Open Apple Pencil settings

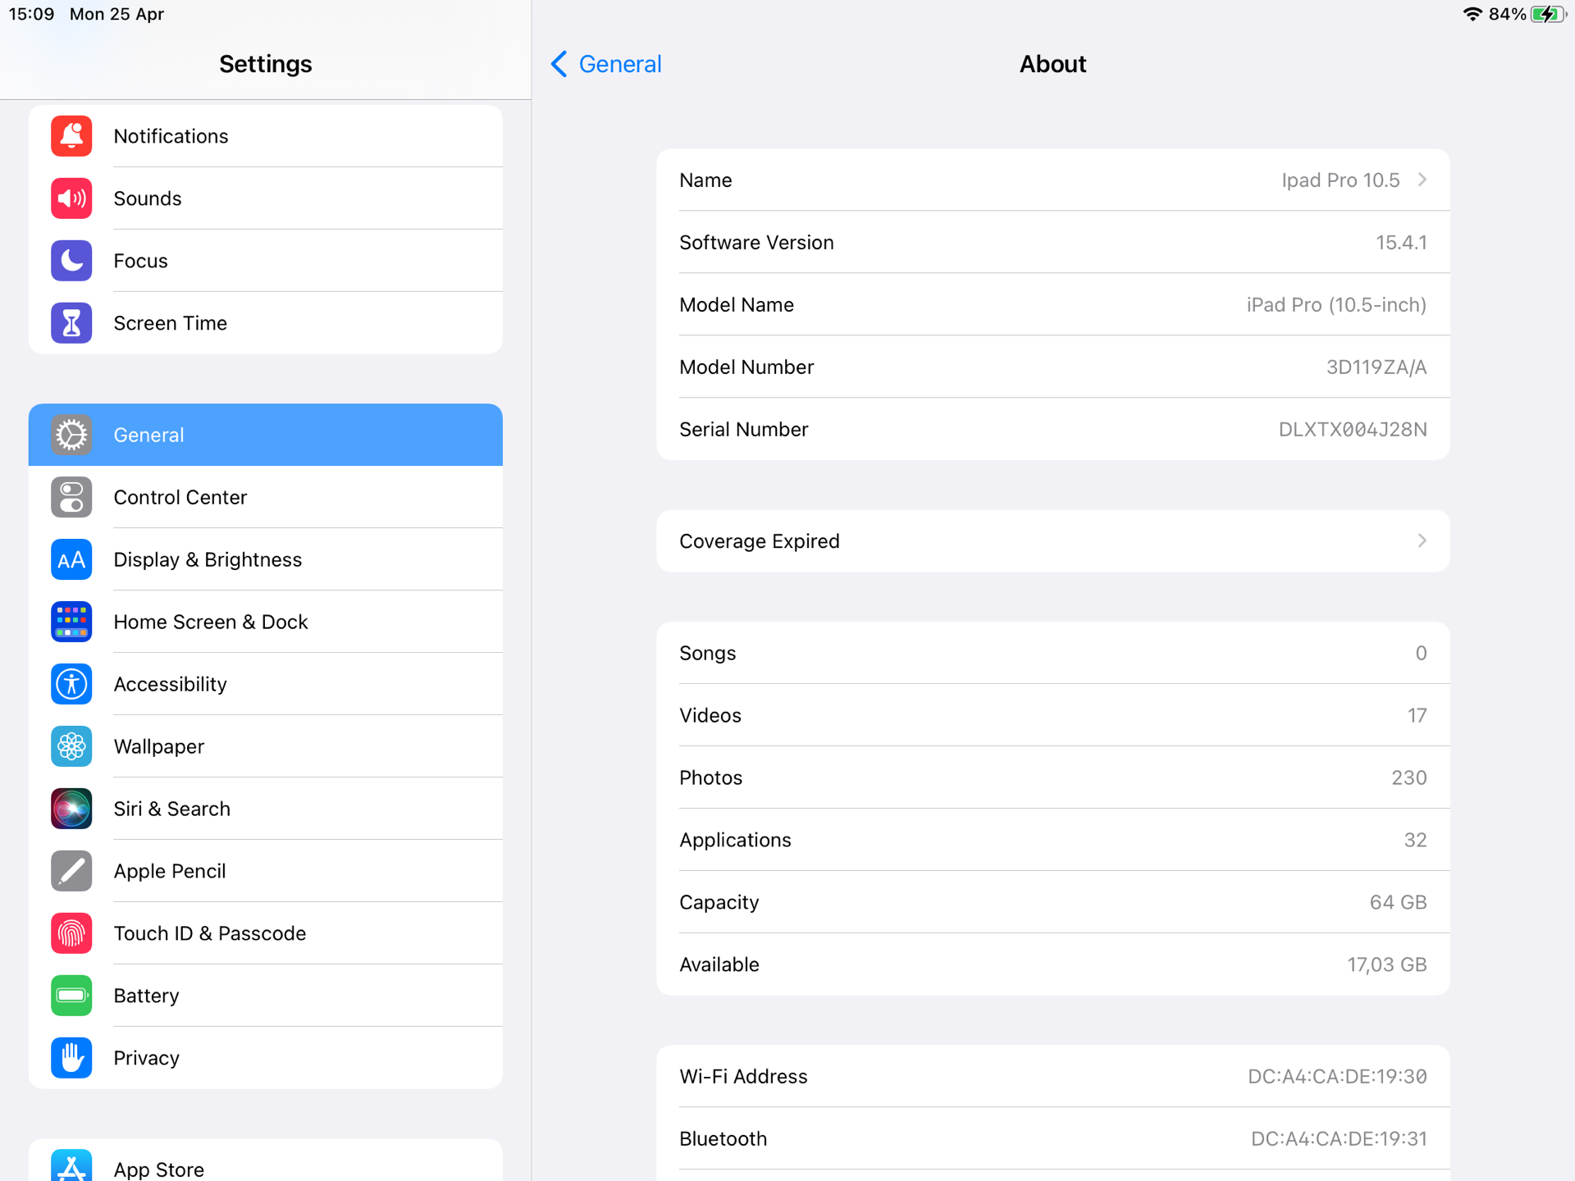tap(266, 871)
